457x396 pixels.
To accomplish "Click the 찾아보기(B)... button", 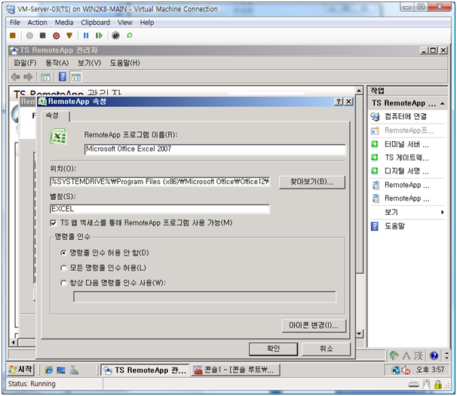I will pos(311,182).
